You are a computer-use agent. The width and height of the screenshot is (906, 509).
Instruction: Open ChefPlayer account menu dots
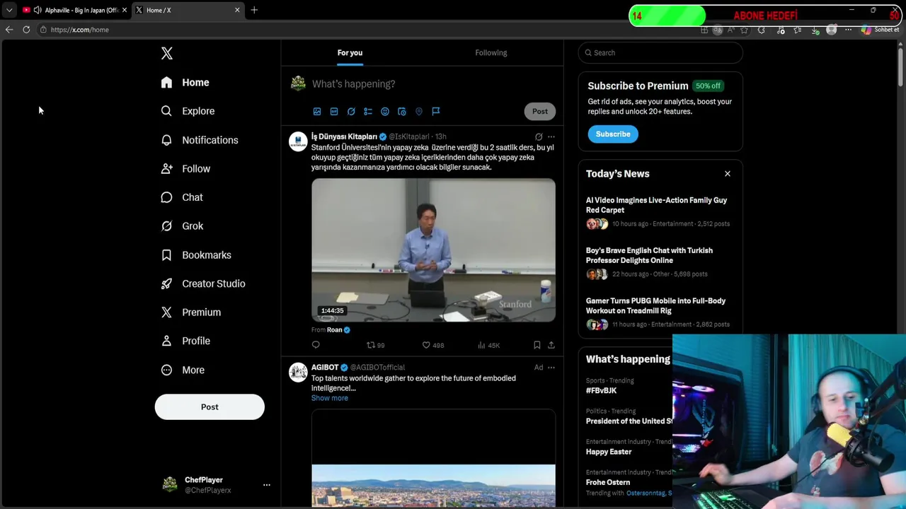[x=267, y=485]
